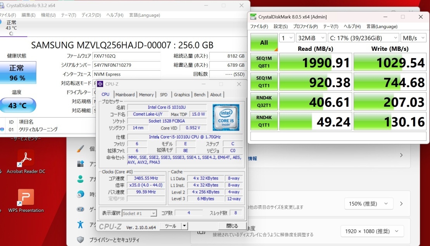430x246 pixels.
Task: Open Gaming settings controller icon
Action: coord(80,209)
